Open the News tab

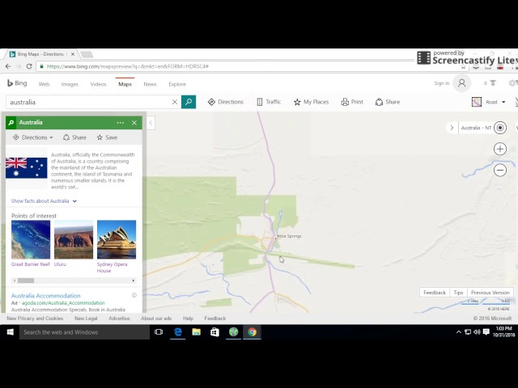[x=150, y=84]
